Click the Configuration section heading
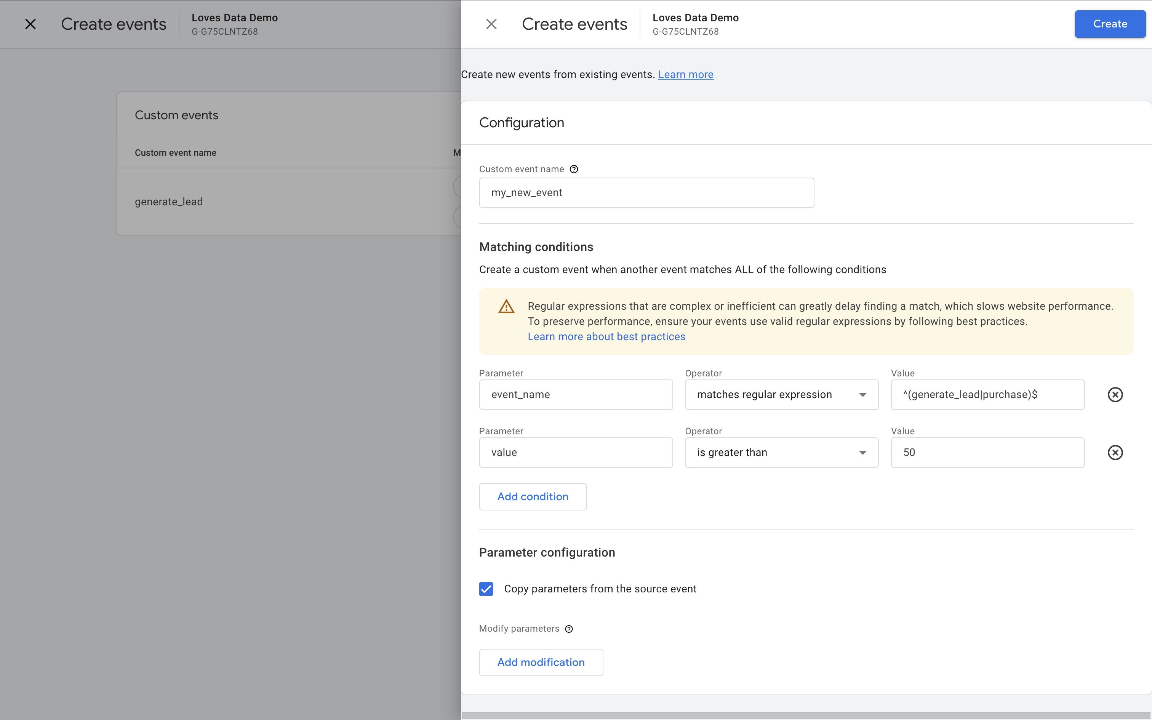Viewport: 1152px width, 720px height. tap(521, 123)
